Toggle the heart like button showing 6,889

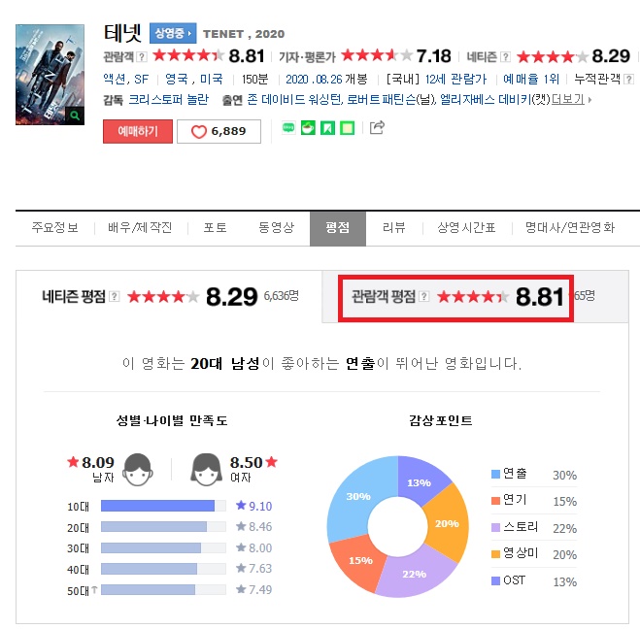[x=219, y=131]
